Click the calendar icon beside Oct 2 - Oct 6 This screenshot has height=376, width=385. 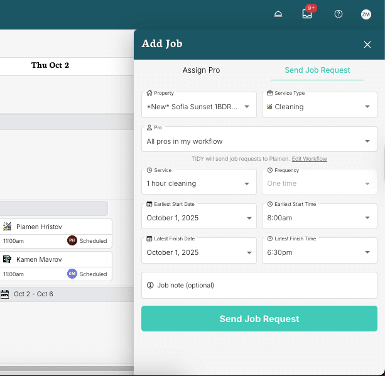pyautogui.click(x=5, y=294)
